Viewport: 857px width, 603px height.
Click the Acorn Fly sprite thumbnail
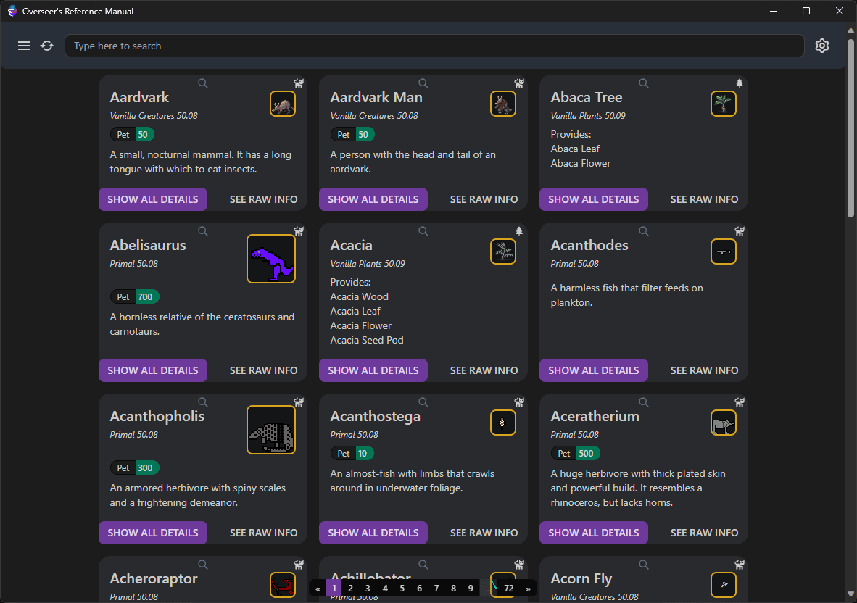click(723, 585)
